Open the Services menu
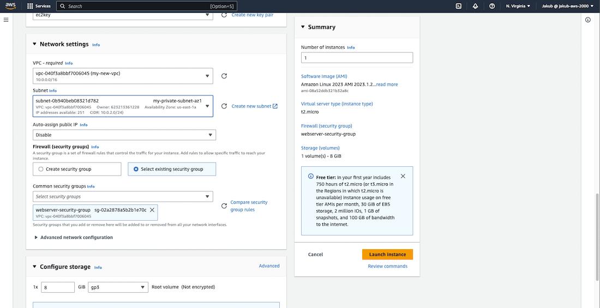This screenshot has width=600, height=308. (39, 6)
